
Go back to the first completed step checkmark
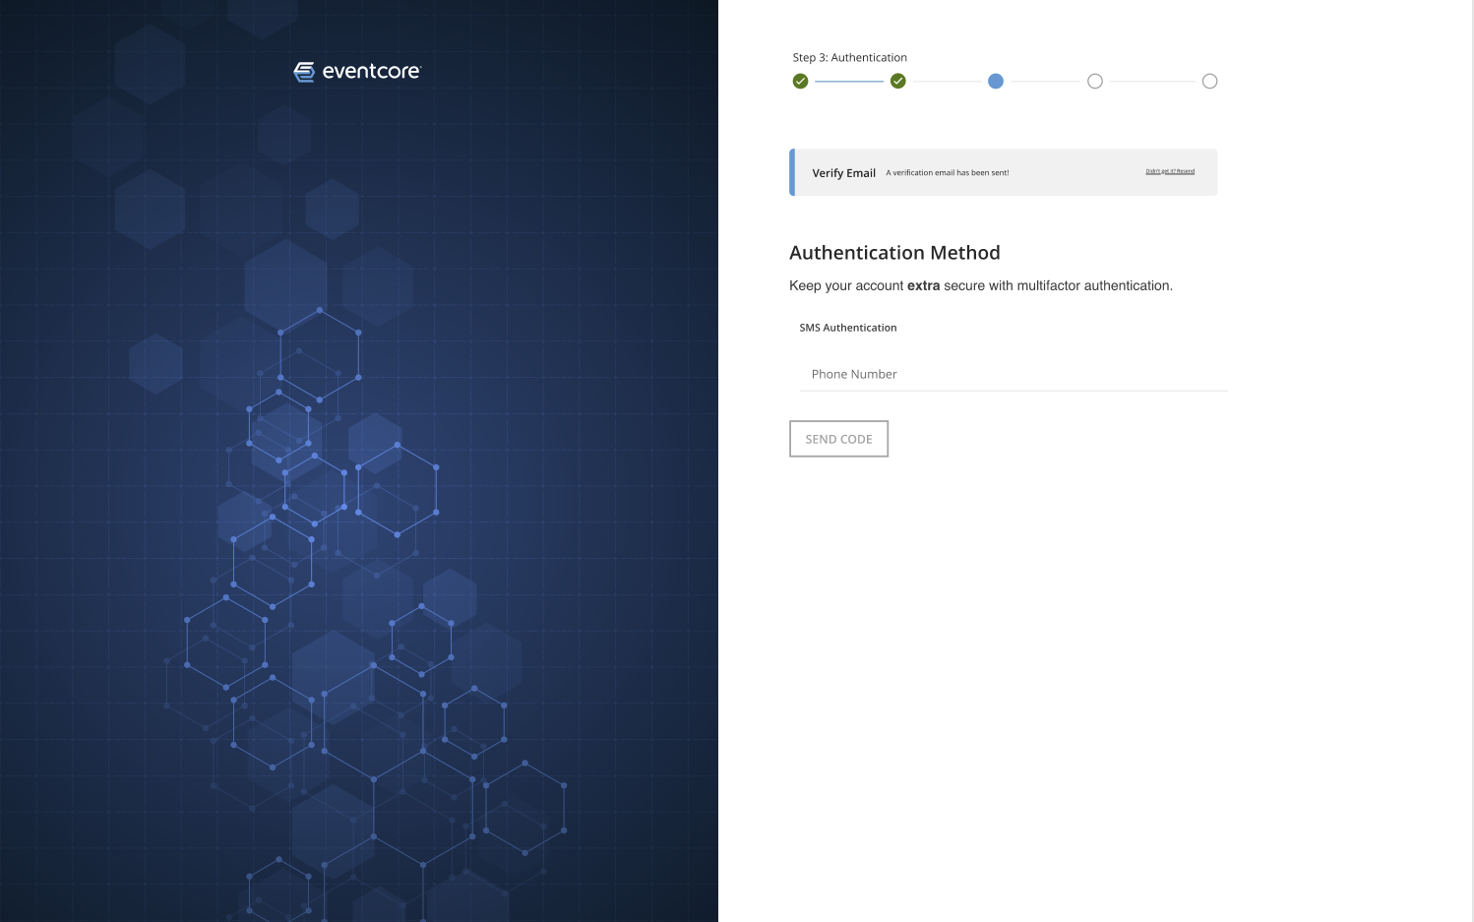coord(800,82)
